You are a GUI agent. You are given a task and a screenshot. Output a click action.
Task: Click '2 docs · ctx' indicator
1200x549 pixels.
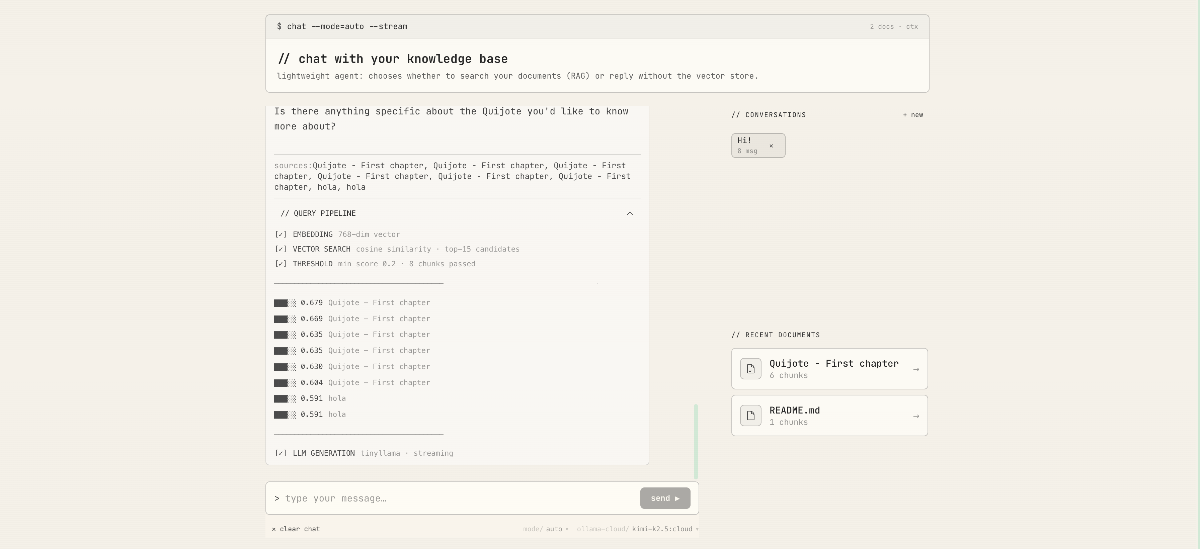[893, 26]
